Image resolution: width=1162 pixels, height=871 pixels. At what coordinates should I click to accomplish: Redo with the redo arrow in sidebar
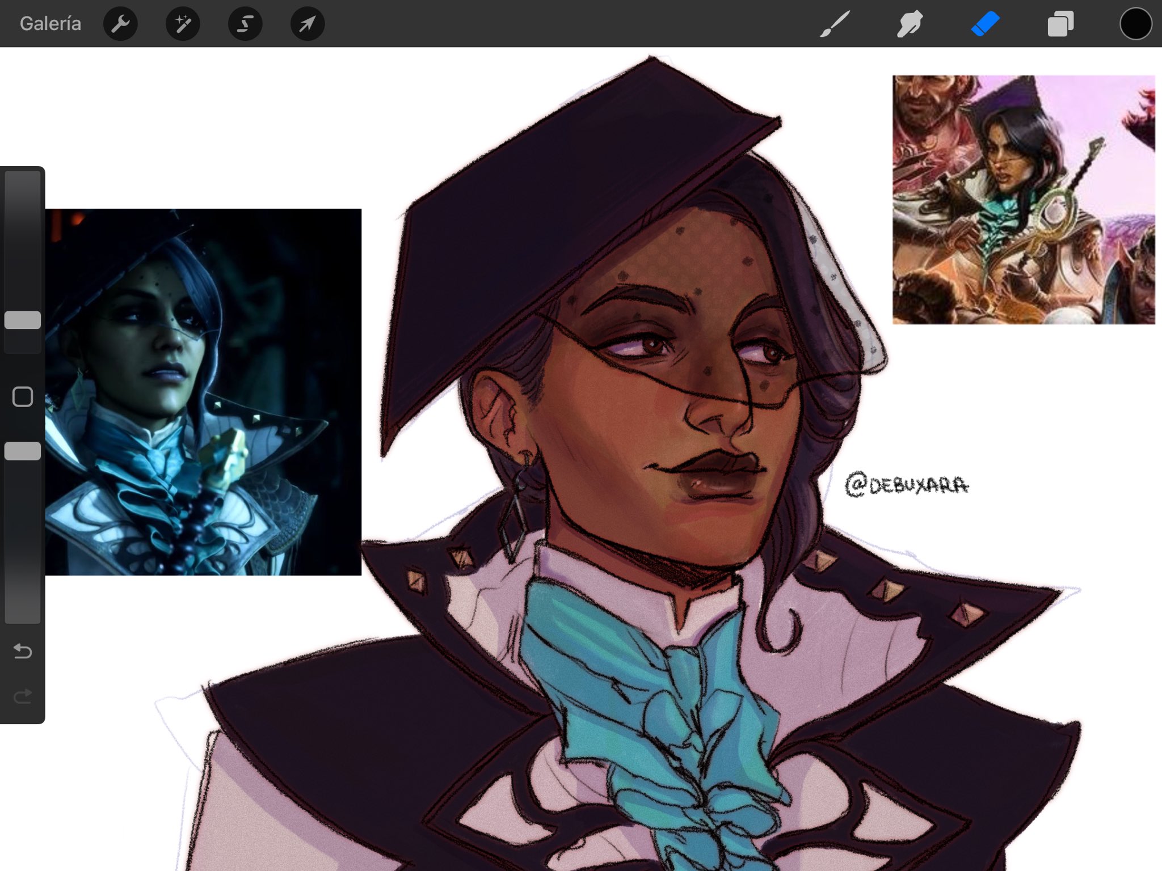point(23,696)
